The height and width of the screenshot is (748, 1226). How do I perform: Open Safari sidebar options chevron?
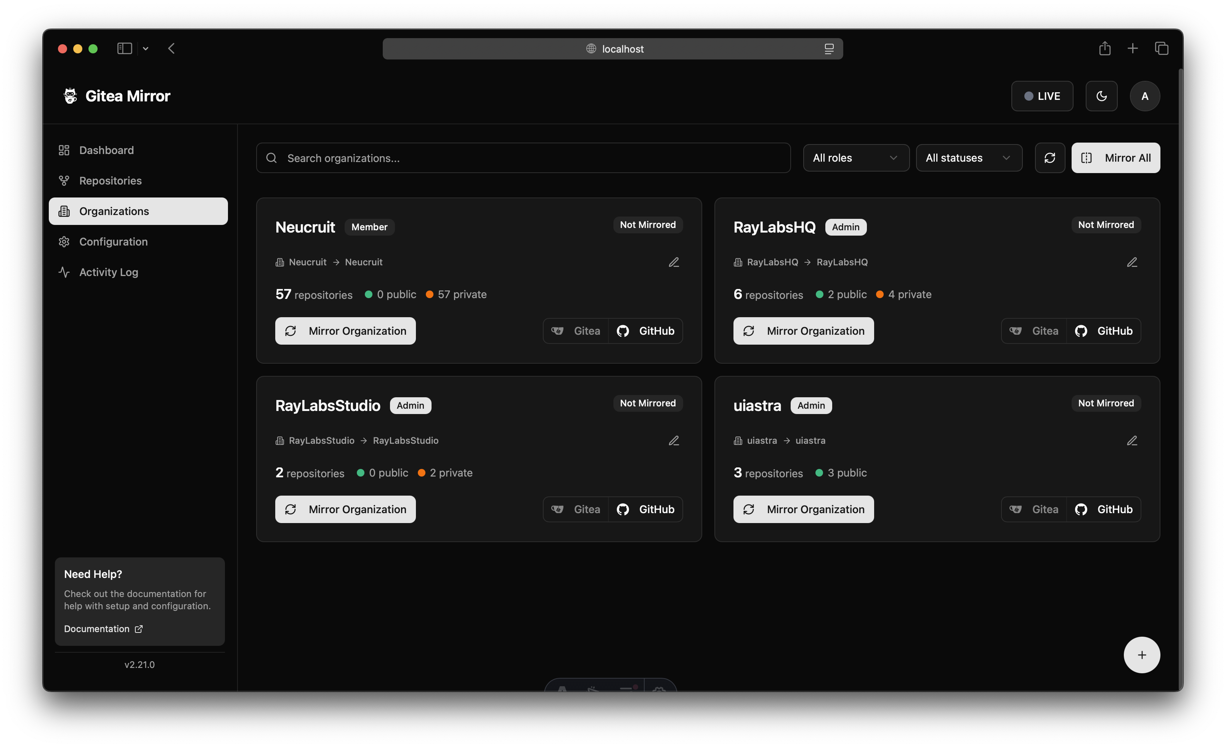pyautogui.click(x=145, y=49)
